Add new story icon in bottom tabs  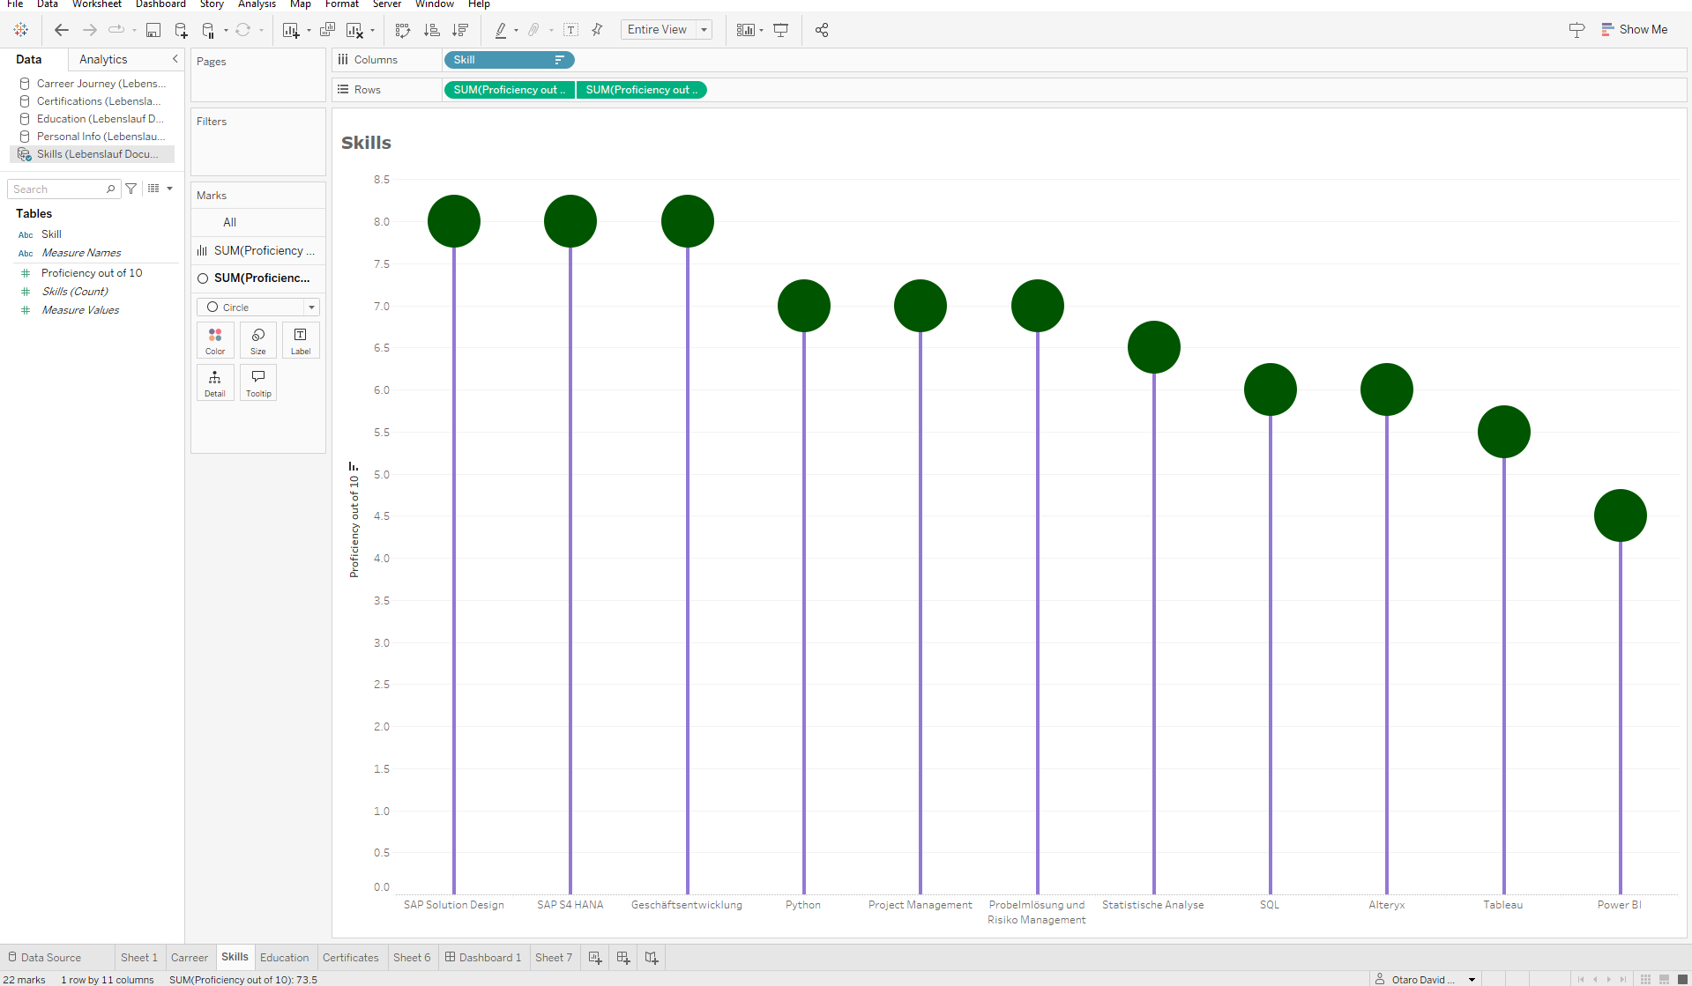(x=652, y=958)
